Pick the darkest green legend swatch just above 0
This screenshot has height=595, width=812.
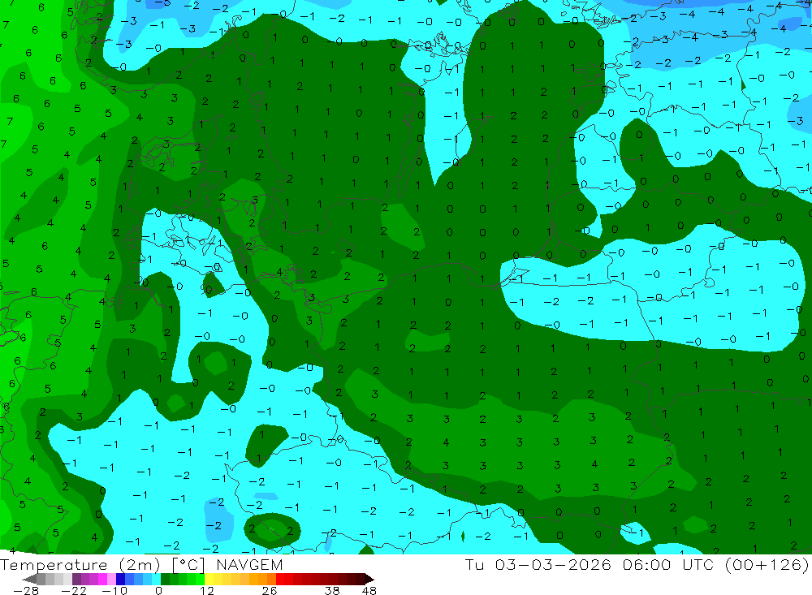[165, 579]
